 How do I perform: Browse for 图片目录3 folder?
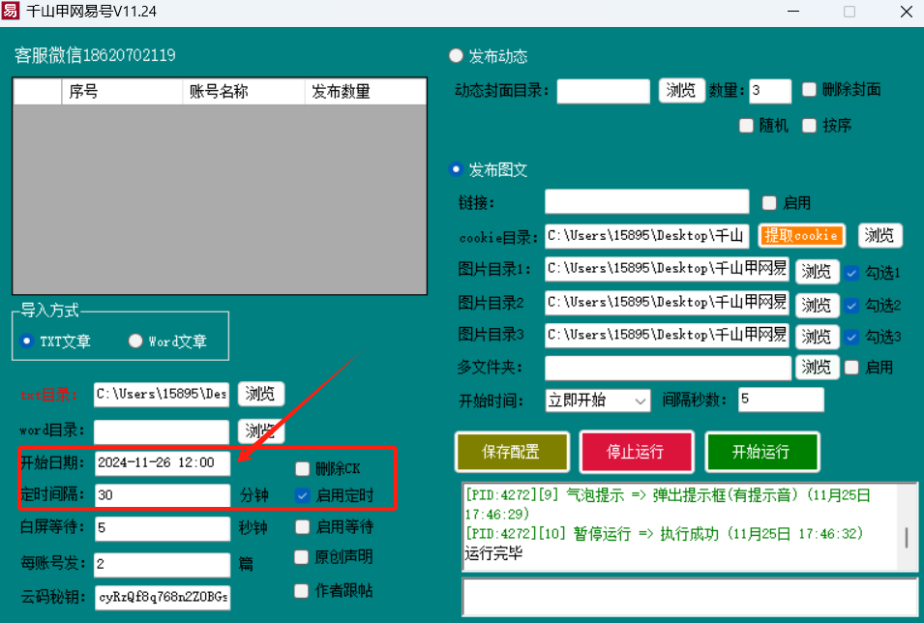pos(817,337)
